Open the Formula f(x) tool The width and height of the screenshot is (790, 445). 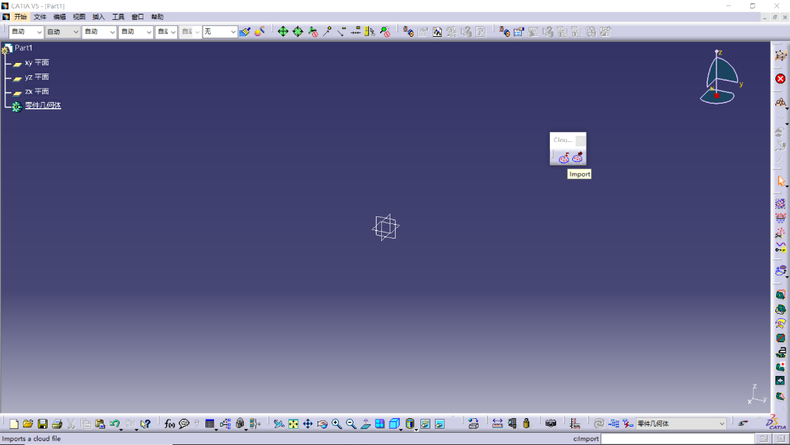tap(170, 424)
